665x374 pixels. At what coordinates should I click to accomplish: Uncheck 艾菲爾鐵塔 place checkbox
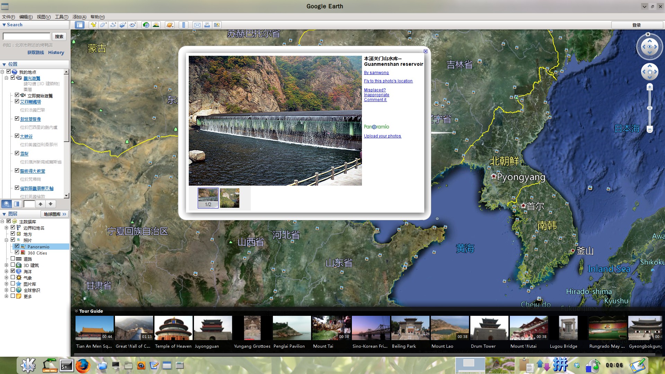pyautogui.click(x=17, y=101)
